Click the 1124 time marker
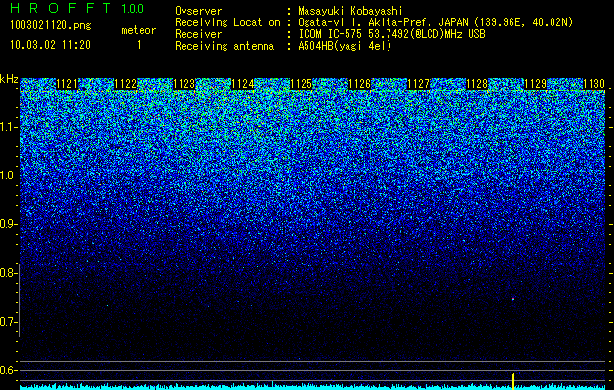The height and width of the screenshot is (390, 614). point(243,84)
